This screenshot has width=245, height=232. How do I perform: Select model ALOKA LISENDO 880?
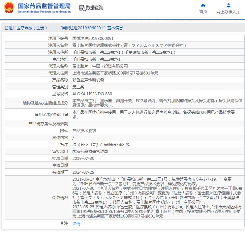92,94
